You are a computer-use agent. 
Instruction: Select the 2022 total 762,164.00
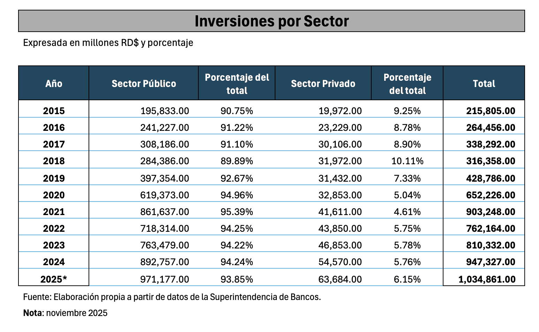click(491, 229)
